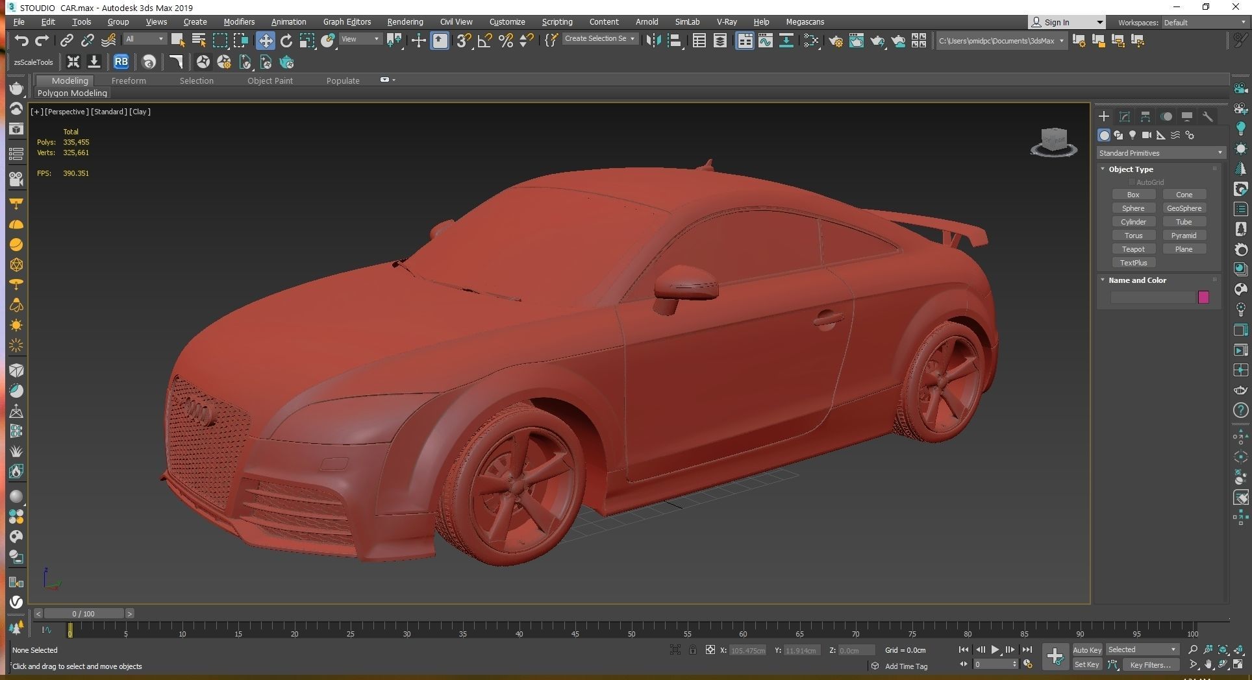
Task: Open the Workspaces Default dropdown
Action: pyautogui.click(x=1204, y=22)
